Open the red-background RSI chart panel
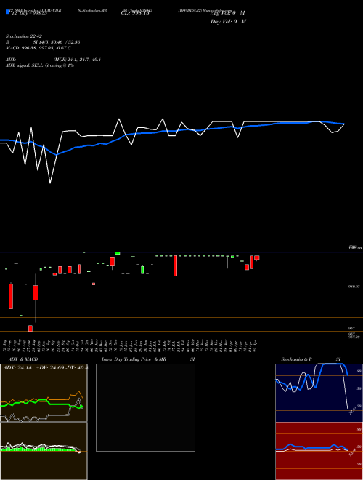363x480 pixels. pos(319,451)
